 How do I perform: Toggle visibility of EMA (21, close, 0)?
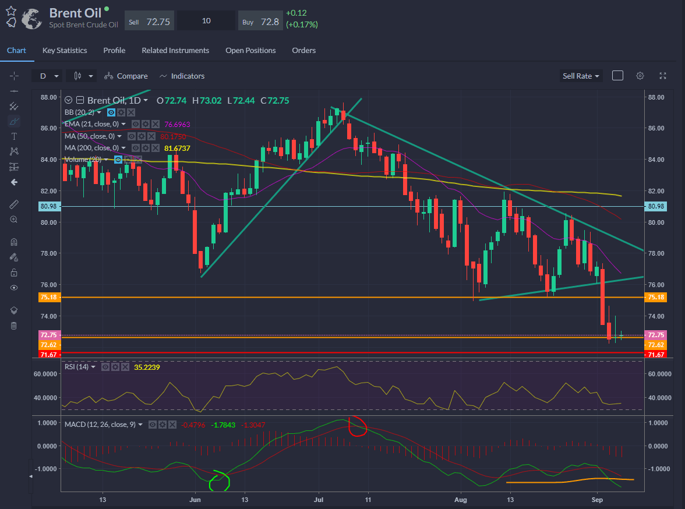click(136, 124)
